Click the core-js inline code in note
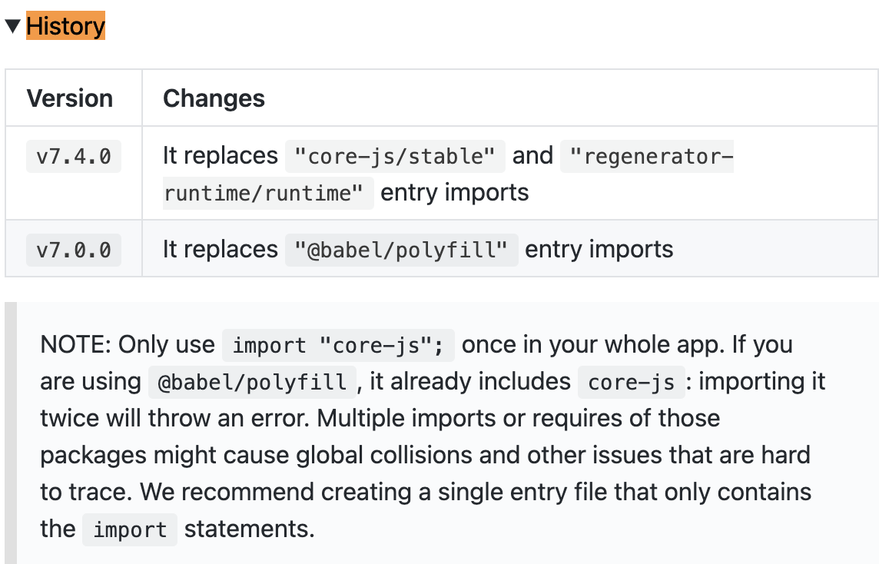879x564 pixels. (x=632, y=383)
